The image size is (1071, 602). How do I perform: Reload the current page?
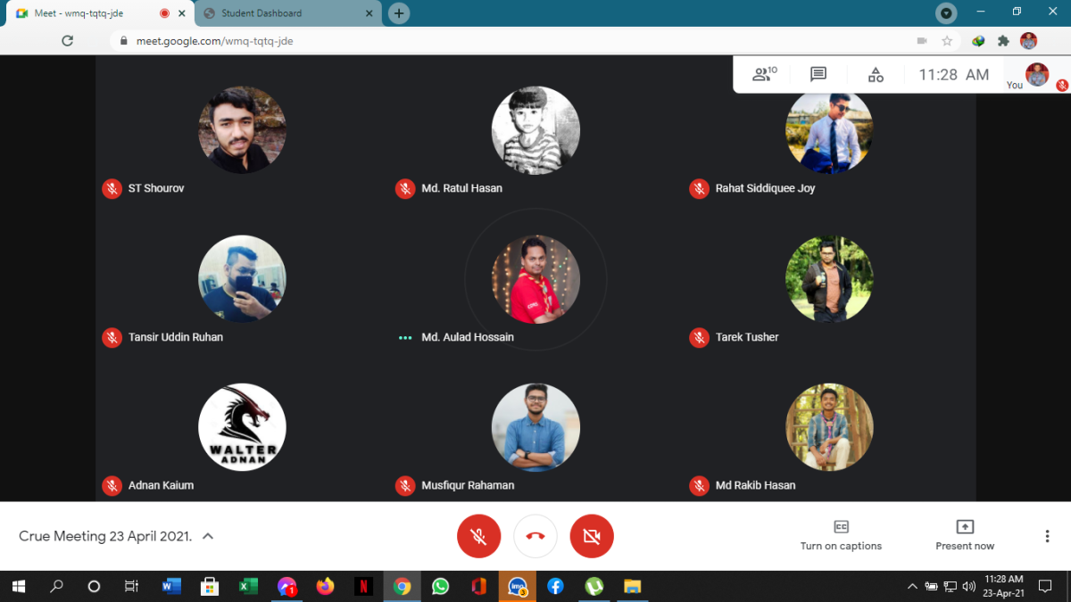click(68, 40)
